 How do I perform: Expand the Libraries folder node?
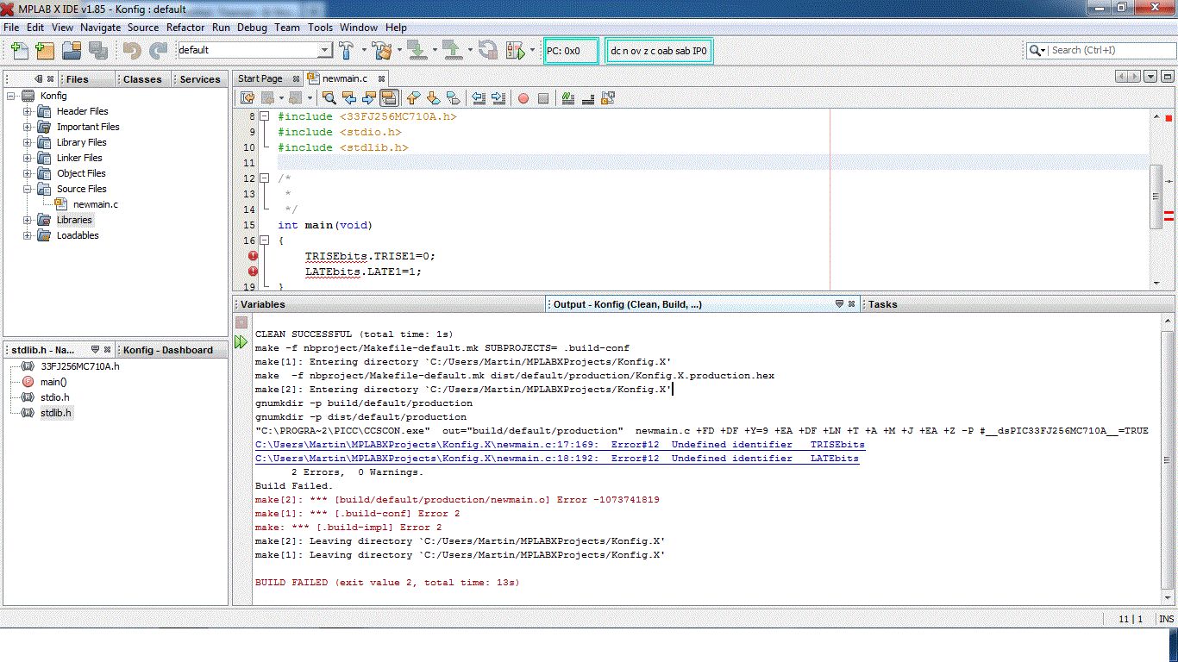coord(28,220)
